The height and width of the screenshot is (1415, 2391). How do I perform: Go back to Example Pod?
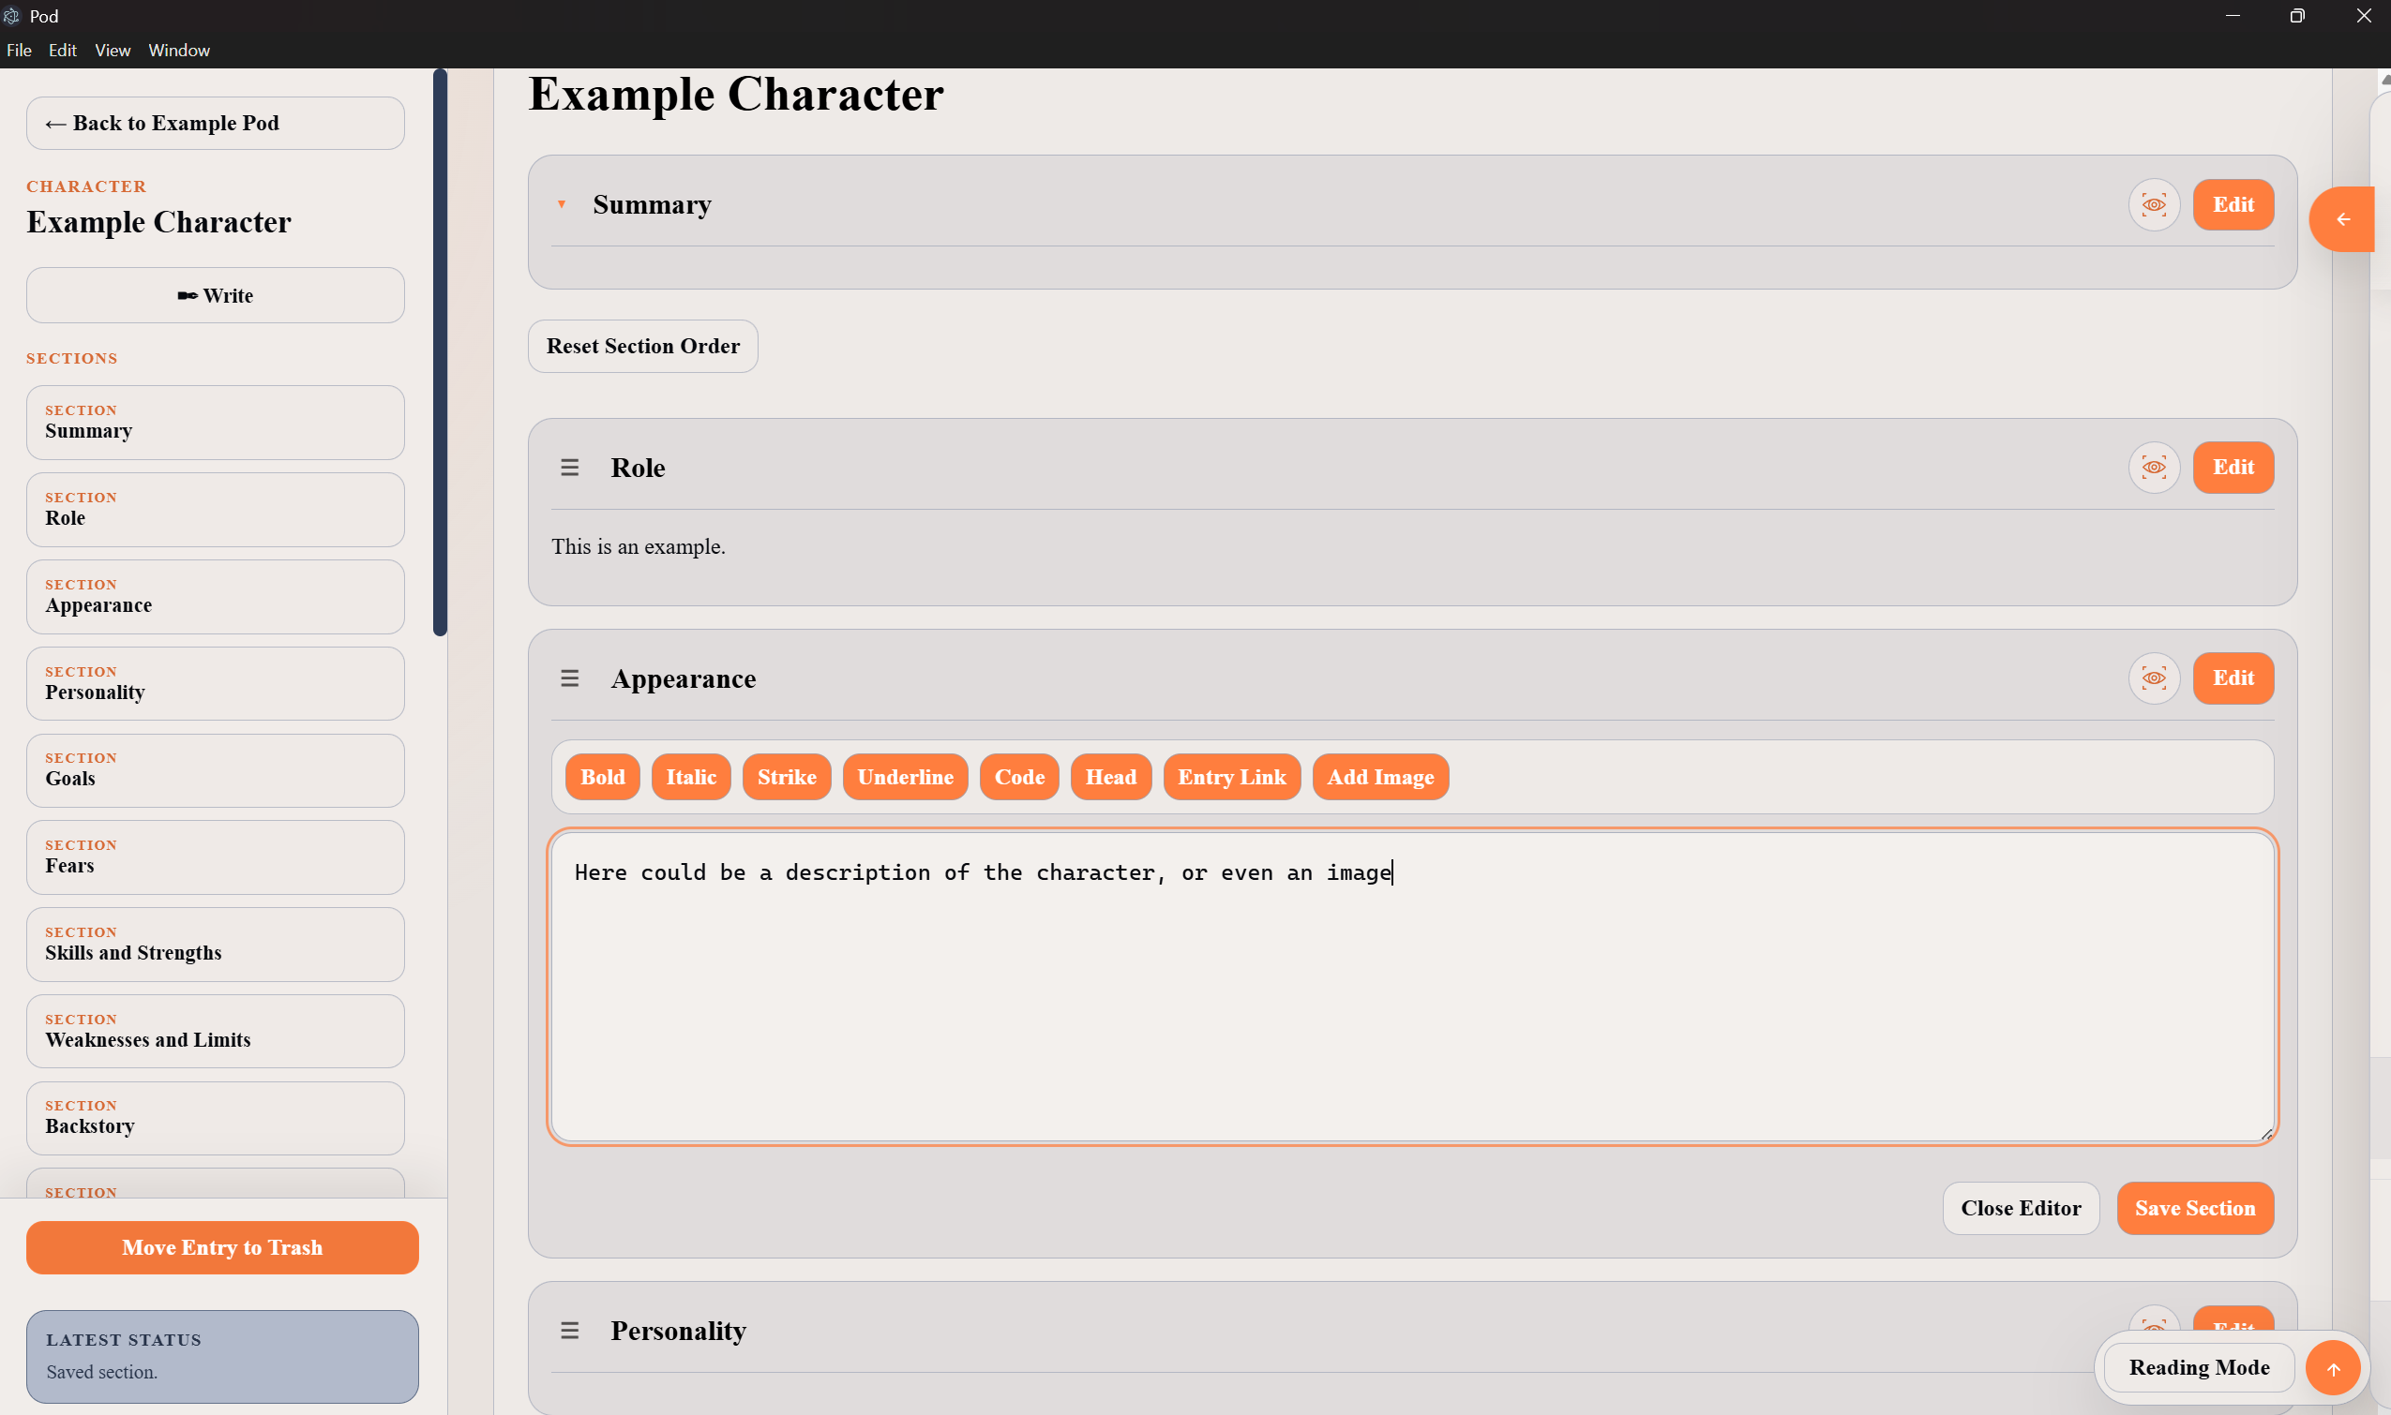click(216, 123)
